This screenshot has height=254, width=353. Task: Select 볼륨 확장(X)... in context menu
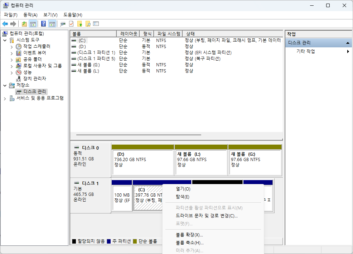coord(213,235)
